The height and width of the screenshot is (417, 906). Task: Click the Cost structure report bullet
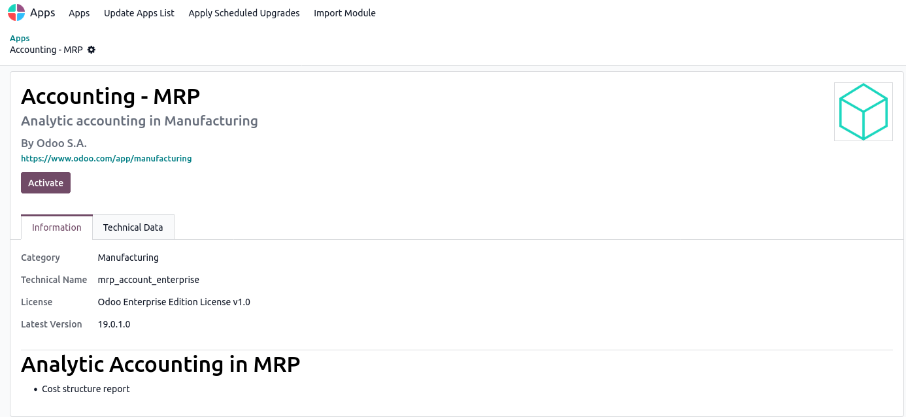86,389
